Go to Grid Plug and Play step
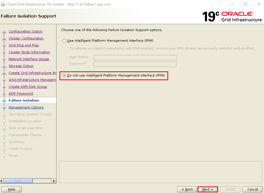Image resolution: width=264 pixels, height=193 pixels. pyautogui.click(x=24, y=45)
